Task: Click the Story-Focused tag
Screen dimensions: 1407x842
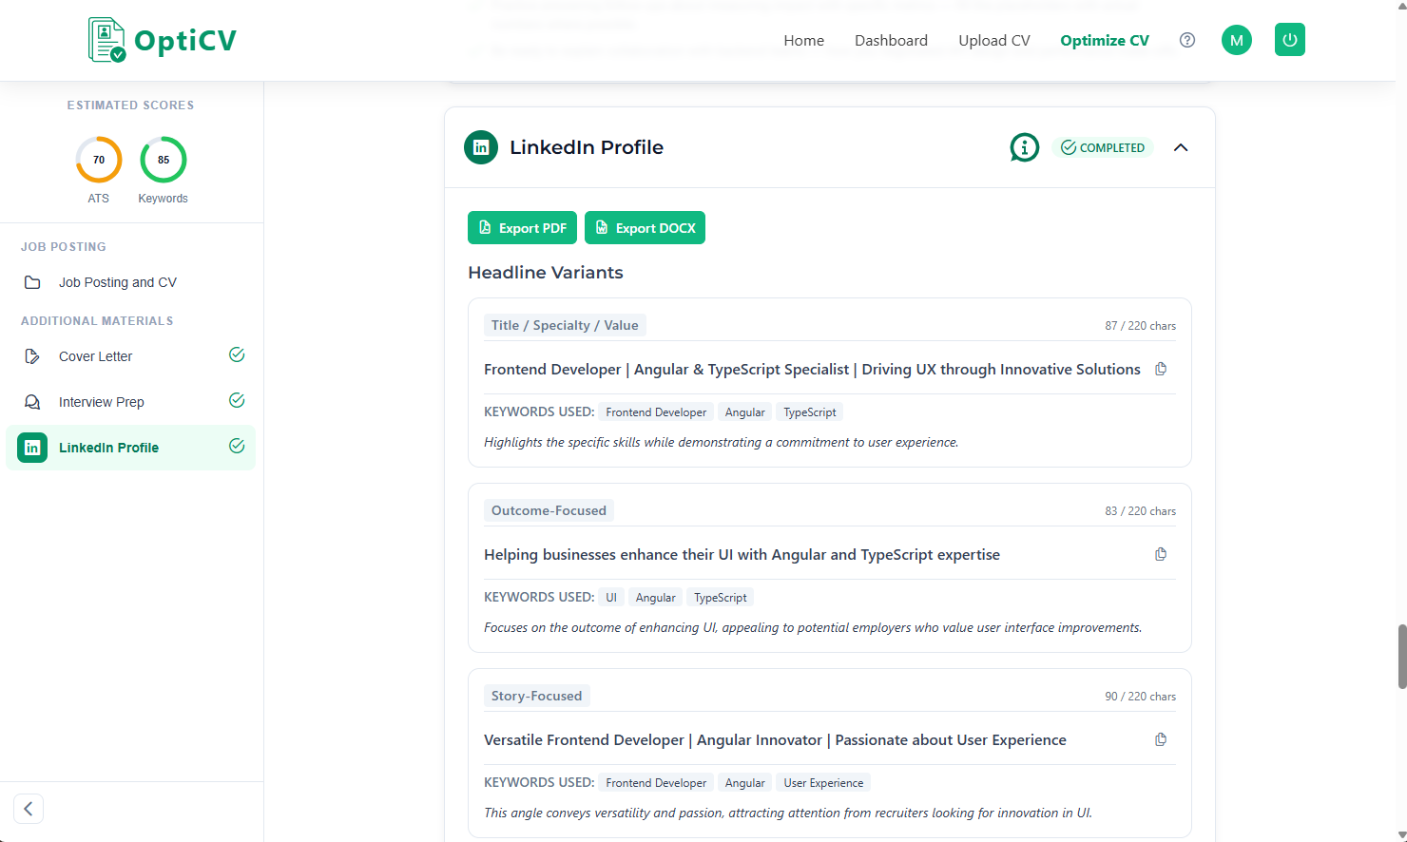Action: click(x=536, y=696)
